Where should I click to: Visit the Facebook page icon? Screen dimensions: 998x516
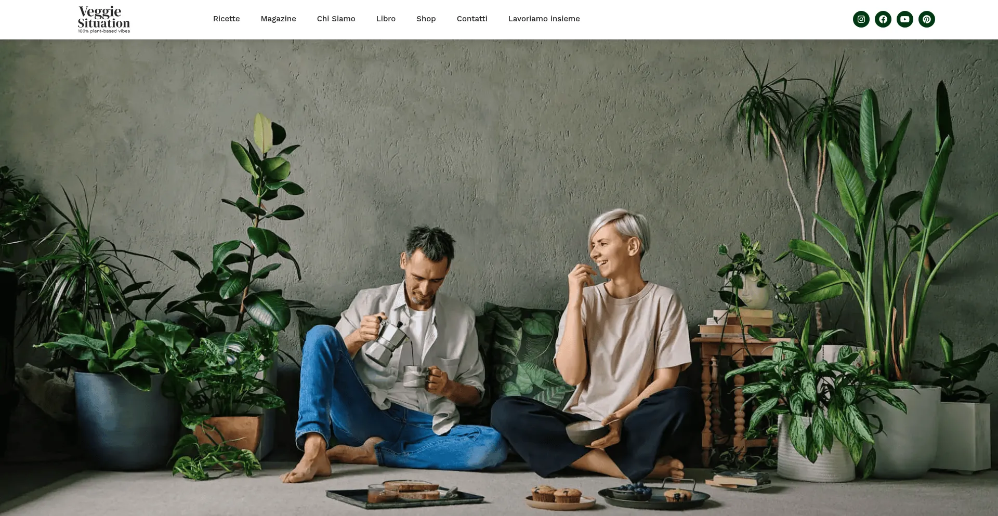click(883, 19)
